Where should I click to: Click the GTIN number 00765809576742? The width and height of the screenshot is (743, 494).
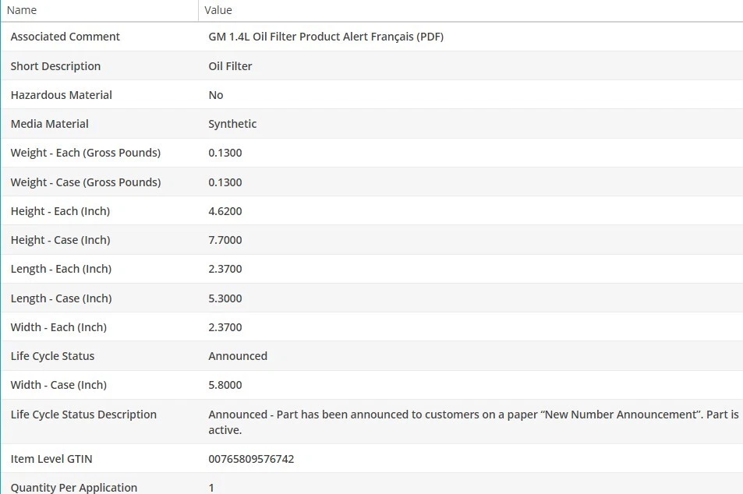(251, 459)
